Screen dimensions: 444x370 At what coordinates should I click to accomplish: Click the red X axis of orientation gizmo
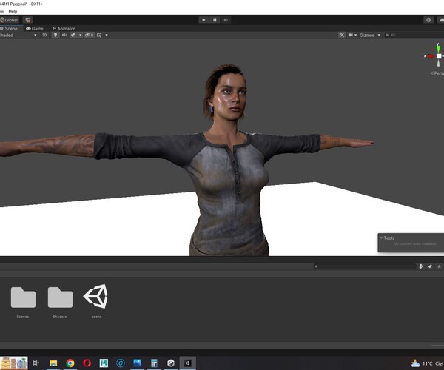(x=431, y=56)
